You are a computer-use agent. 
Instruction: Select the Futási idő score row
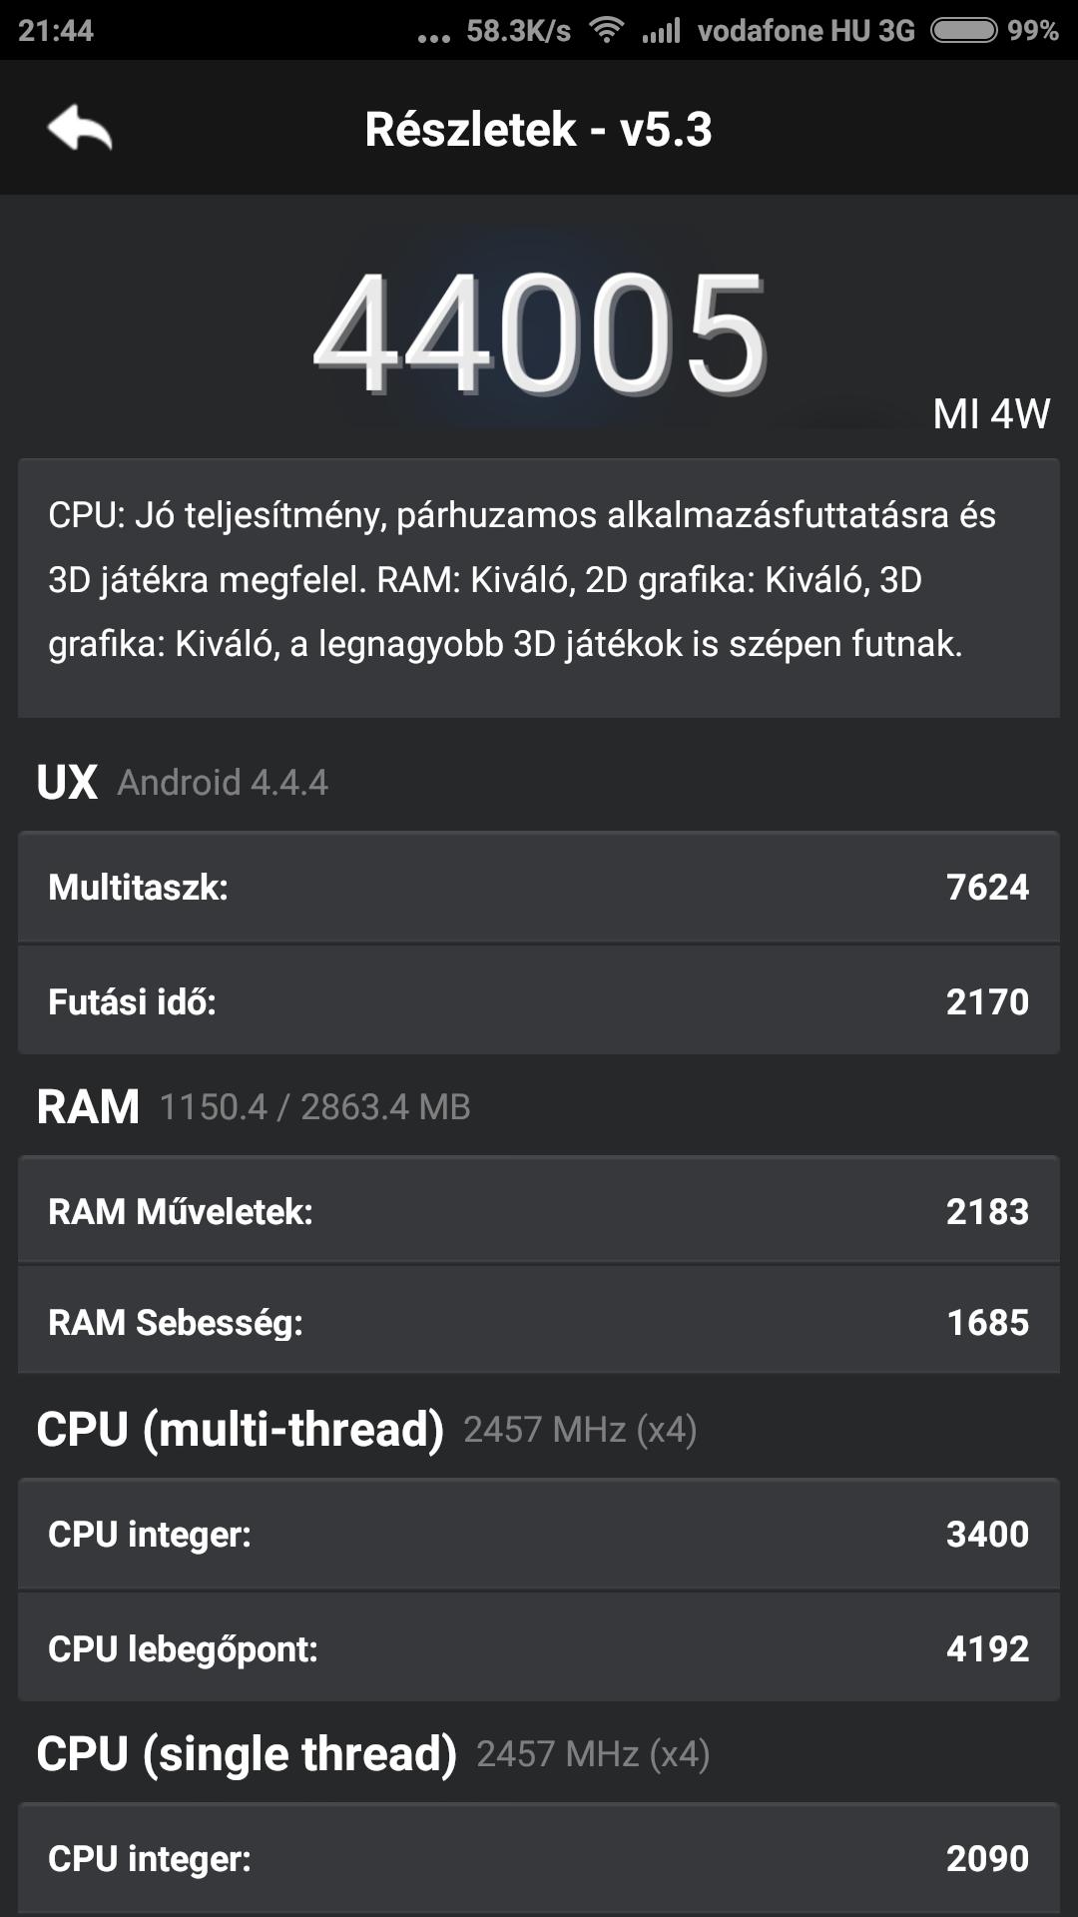coord(539,1000)
